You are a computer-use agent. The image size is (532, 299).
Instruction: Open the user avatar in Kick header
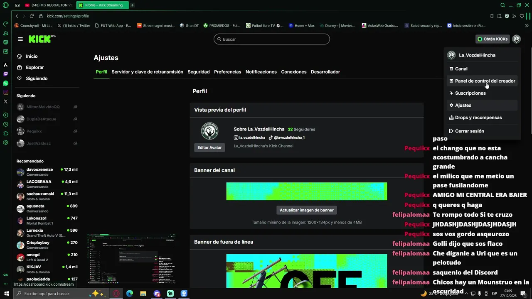click(516, 39)
